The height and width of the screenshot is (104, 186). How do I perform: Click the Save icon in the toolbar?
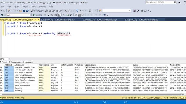[24, 11]
